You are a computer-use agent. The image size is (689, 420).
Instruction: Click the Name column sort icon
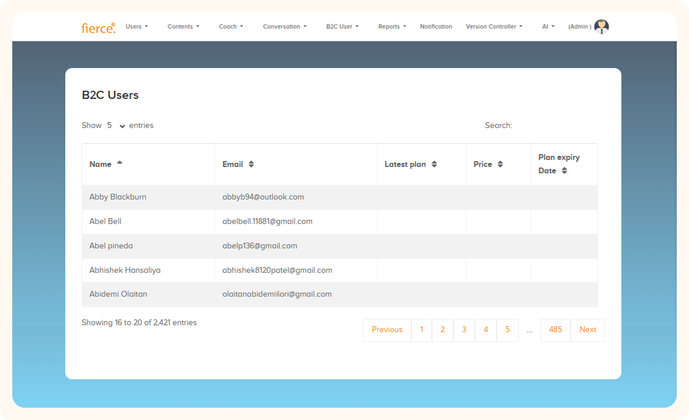[119, 163]
